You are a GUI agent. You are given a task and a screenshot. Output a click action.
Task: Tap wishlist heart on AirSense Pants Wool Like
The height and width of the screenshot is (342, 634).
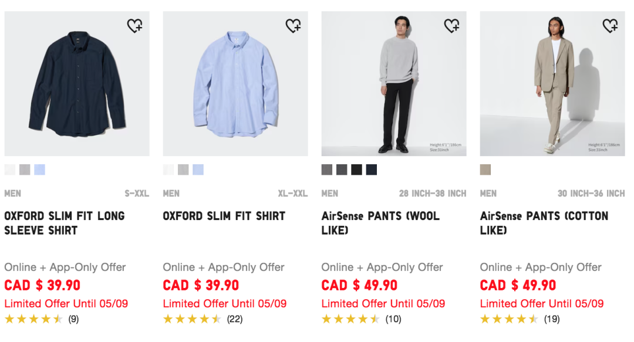tap(451, 25)
